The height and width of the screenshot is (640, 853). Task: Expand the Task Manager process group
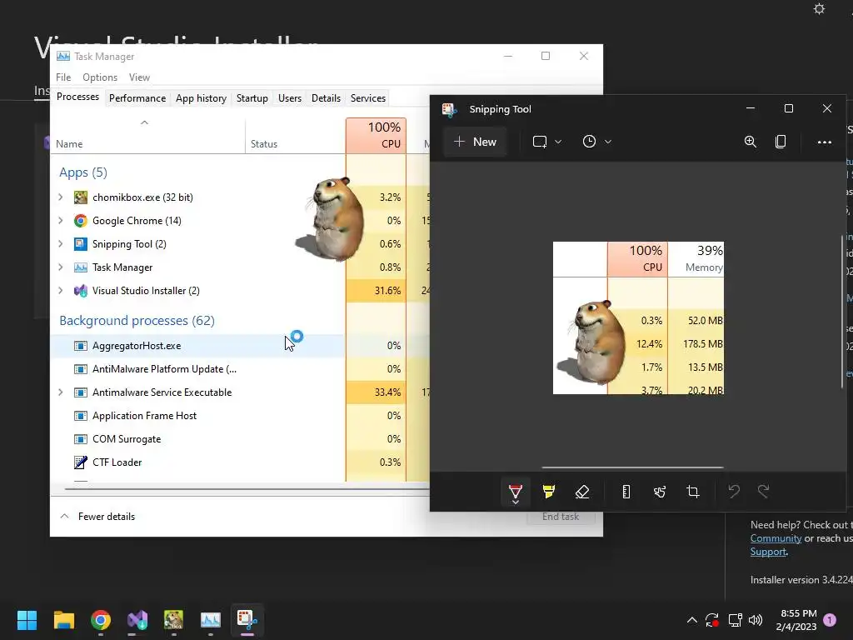coord(60,267)
